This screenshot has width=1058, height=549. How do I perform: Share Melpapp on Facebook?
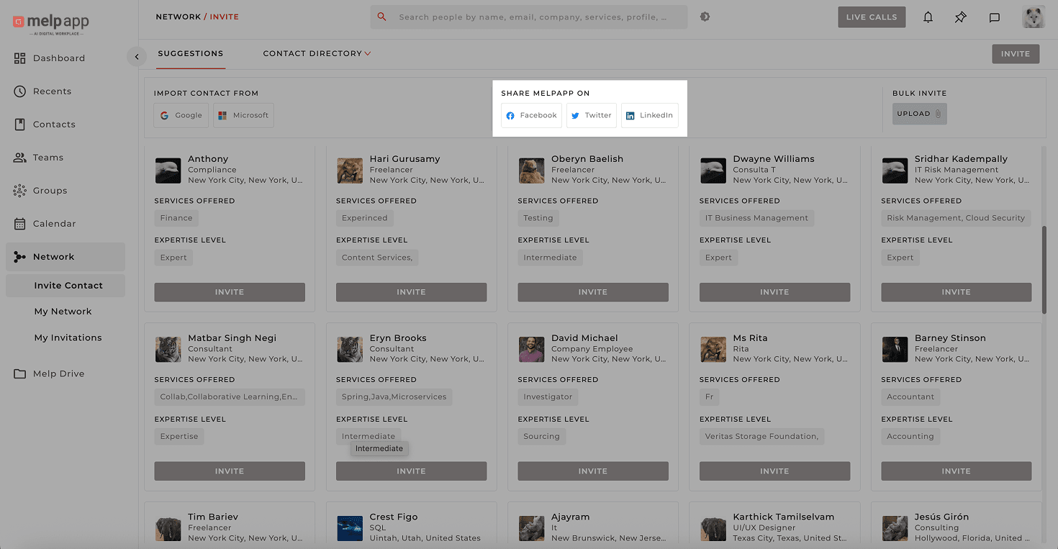click(x=531, y=115)
